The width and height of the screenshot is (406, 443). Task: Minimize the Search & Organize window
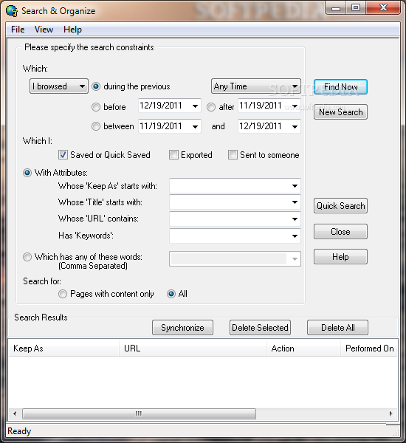coord(336,8)
